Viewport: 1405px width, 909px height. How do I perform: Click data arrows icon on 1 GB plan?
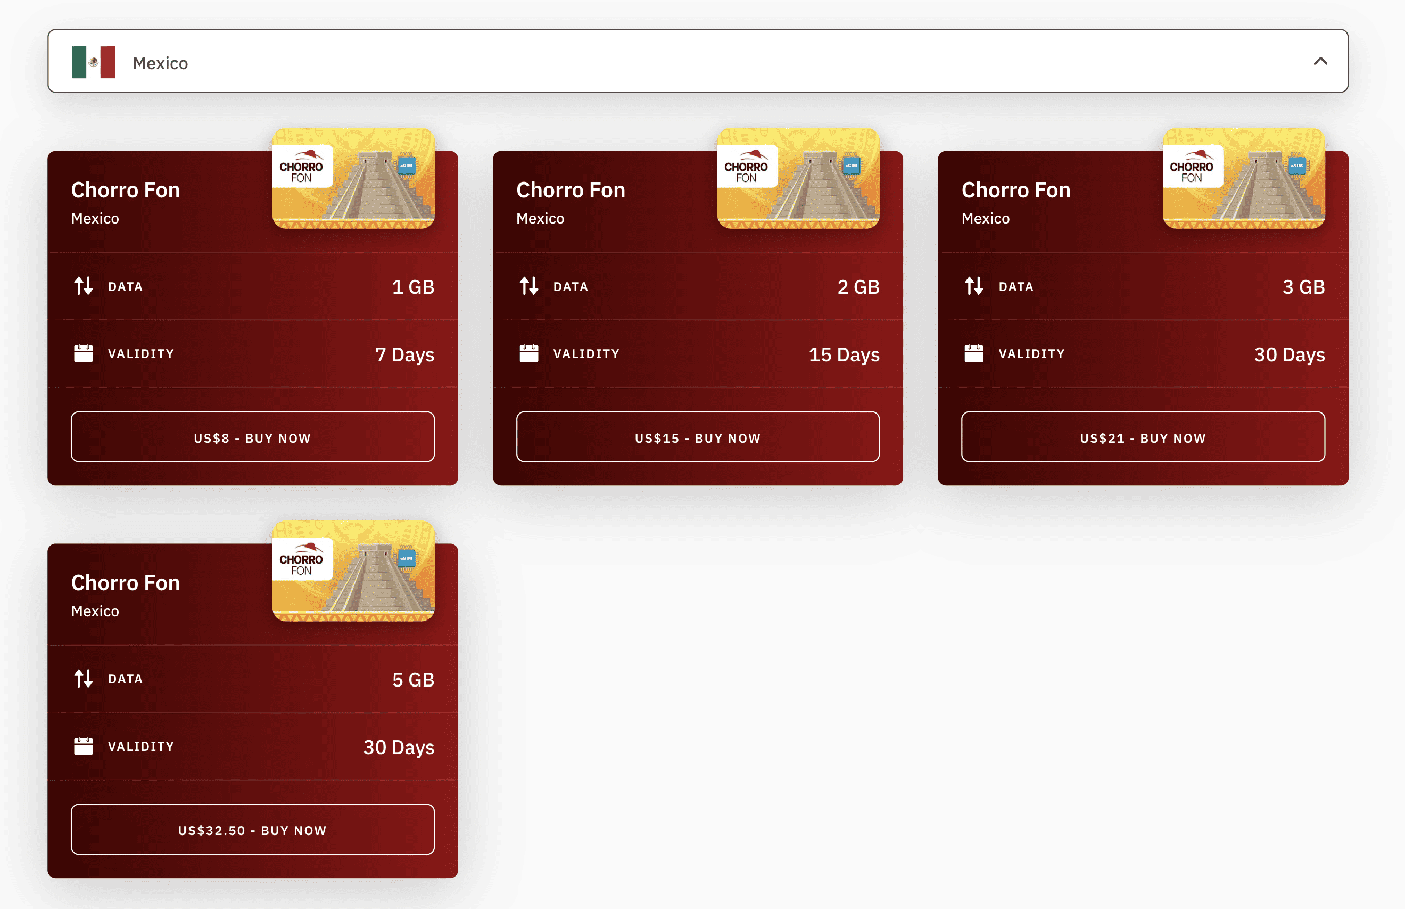click(x=83, y=286)
